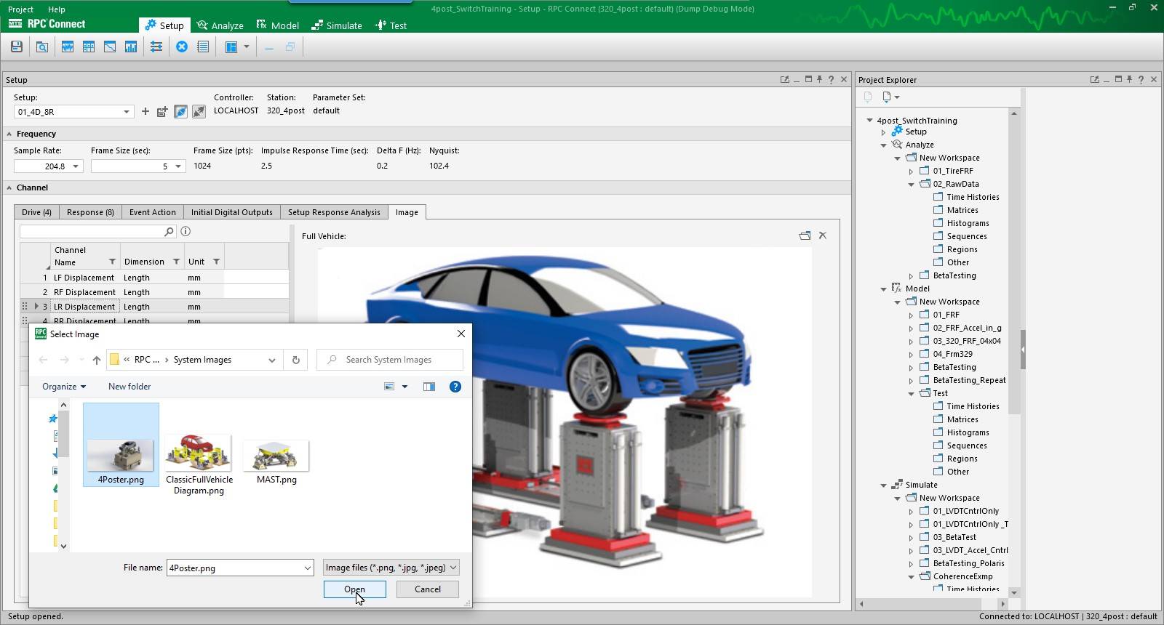This screenshot has height=625, width=1164.
Task: Toggle the blue connect plug button
Action: 180,111
